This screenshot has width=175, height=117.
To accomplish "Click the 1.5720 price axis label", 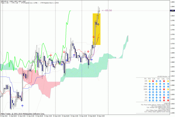I will click(x=172, y=43).
